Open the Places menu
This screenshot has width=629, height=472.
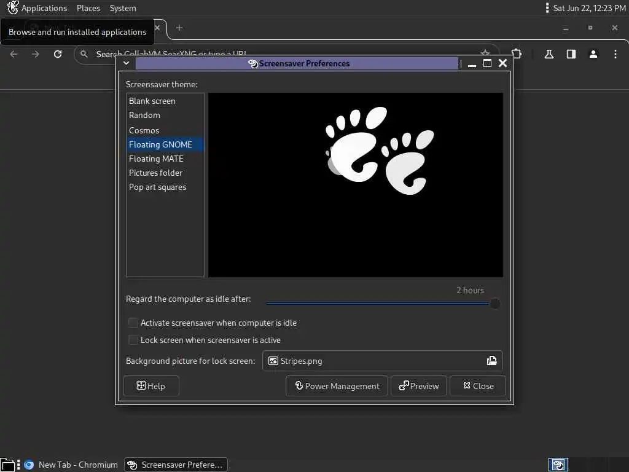(x=88, y=8)
